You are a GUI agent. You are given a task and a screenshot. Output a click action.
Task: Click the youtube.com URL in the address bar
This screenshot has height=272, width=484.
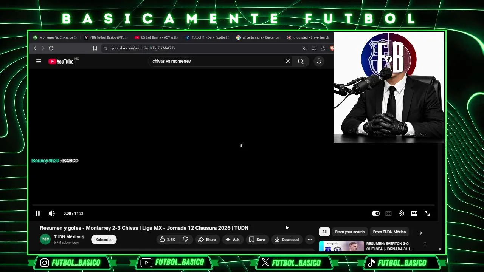(x=143, y=48)
